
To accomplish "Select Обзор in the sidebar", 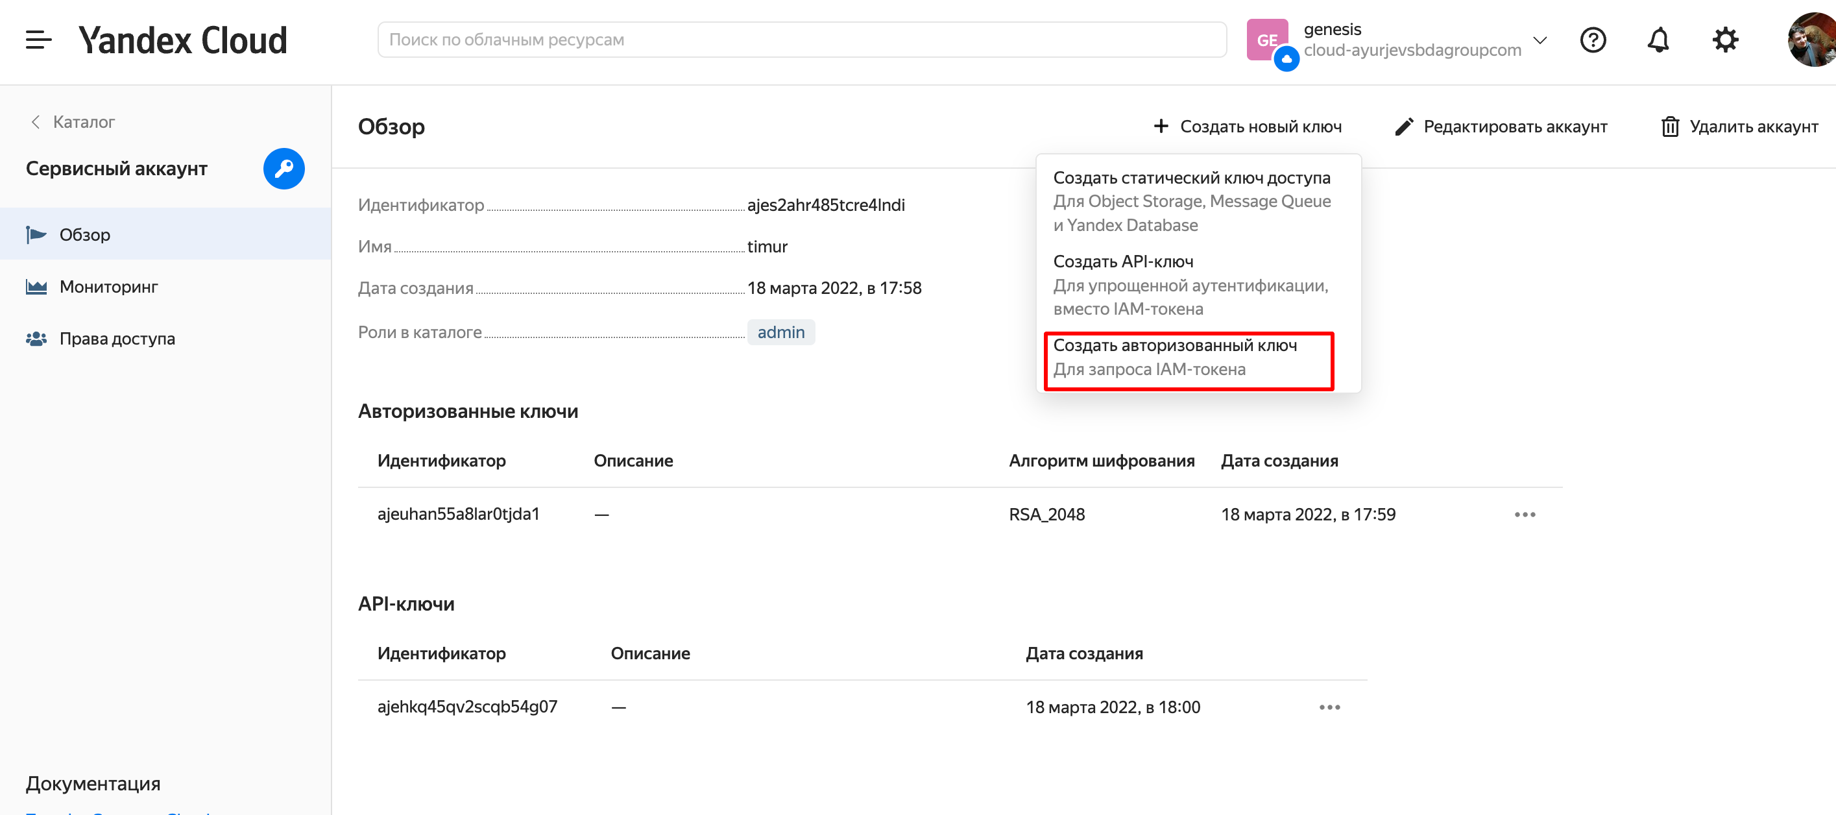I will coord(165,234).
